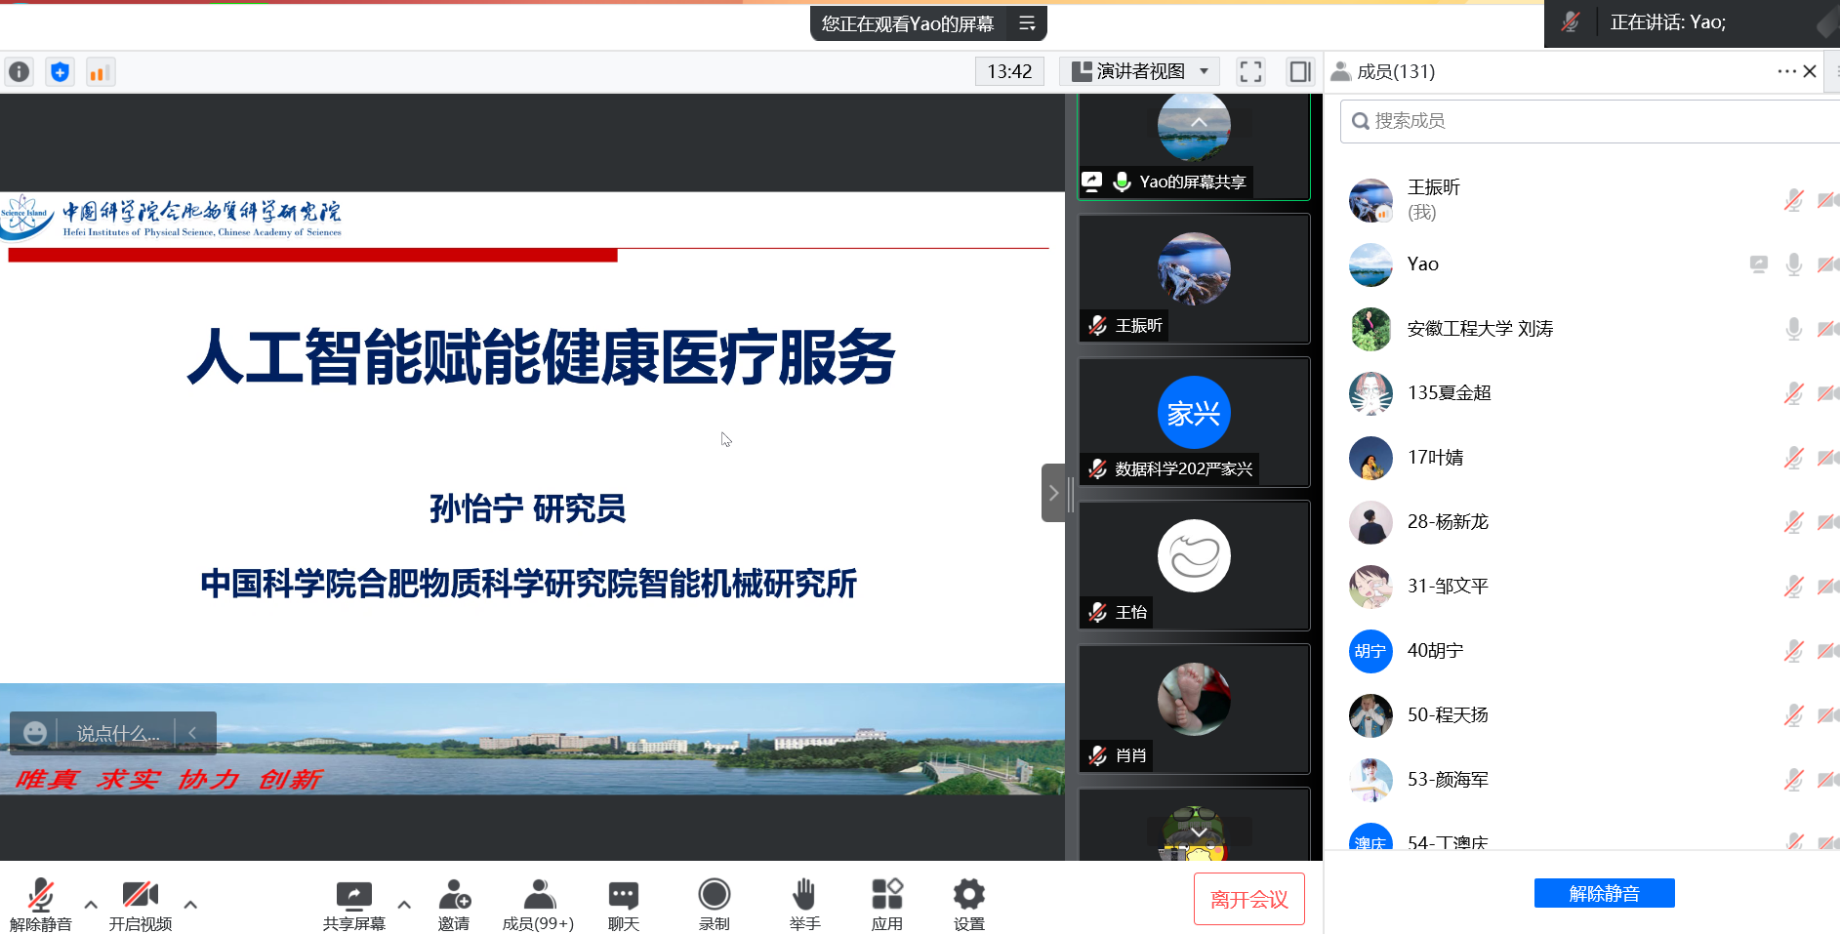This screenshot has width=1840, height=934.
Task: Raise hand using 举手 icon
Action: [x=804, y=905]
